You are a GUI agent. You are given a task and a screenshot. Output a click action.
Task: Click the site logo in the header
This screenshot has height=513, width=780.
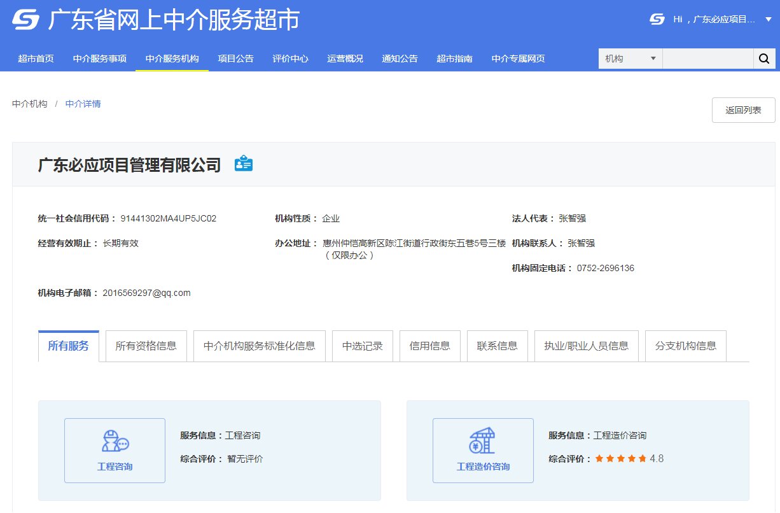26,20
